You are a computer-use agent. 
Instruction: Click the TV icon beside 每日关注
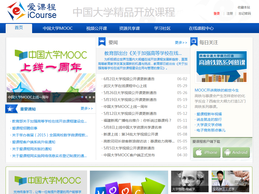194,42
